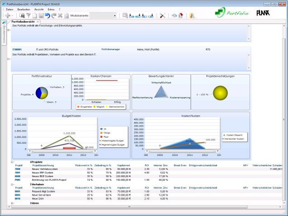The width and height of the screenshot is (288, 216).
Task: Click the blank page New icon
Action: [x=35, y=15]
